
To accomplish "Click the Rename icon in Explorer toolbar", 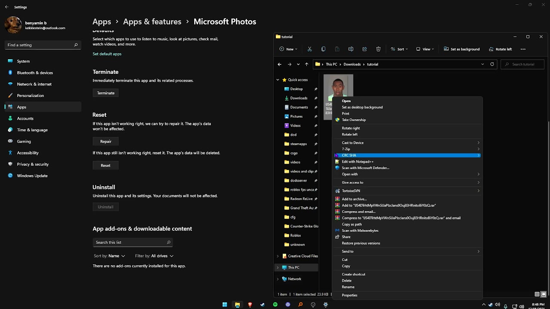I will point(351,49).
